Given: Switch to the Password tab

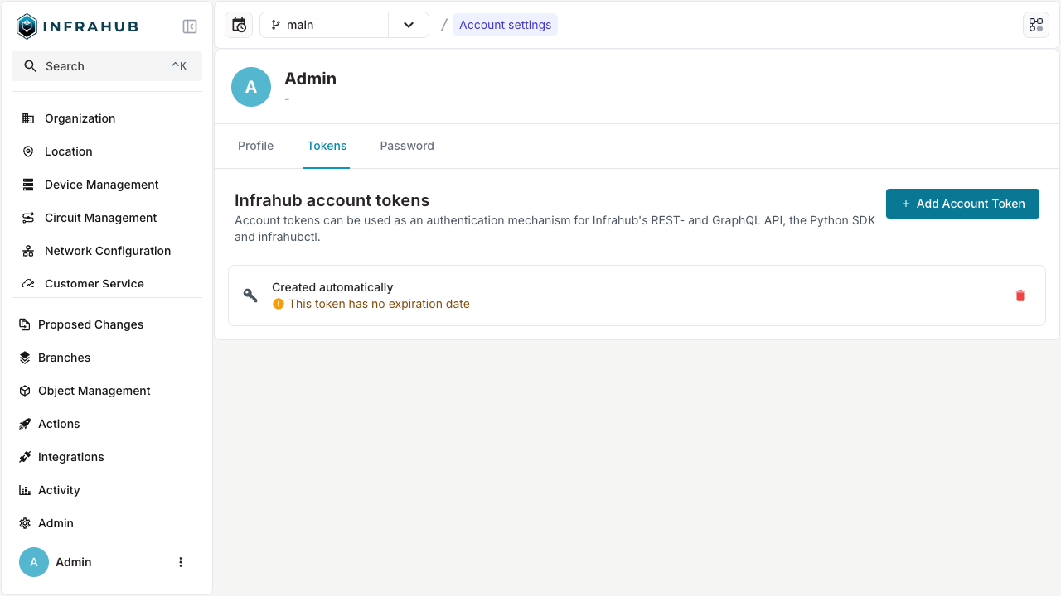Looking at the screenshot, I should point(407,146).
